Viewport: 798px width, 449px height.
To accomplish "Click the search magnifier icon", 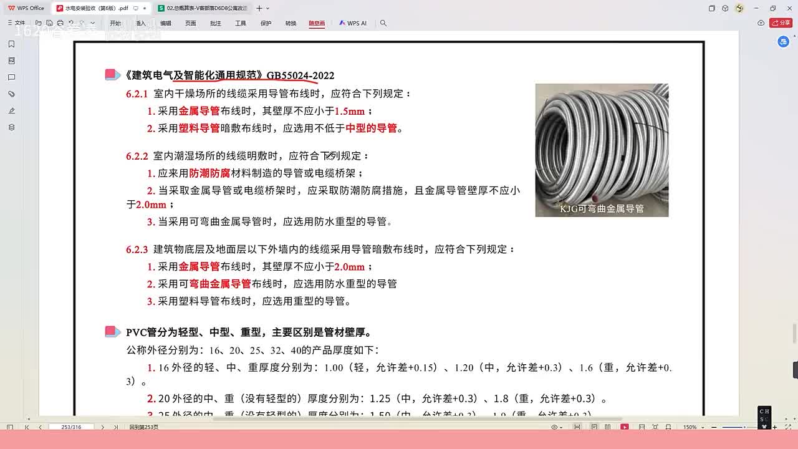I will click(383, 23).
